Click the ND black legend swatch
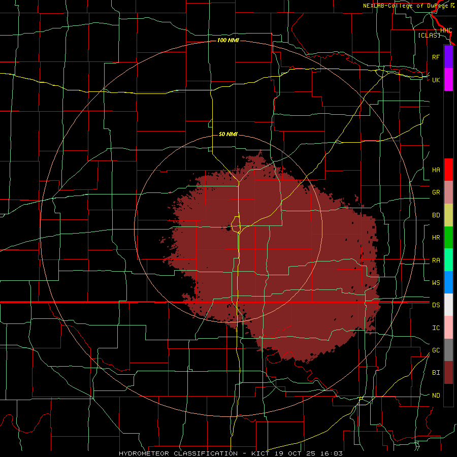This screenshot has width=457, height=457. click(x=448, y=395)
